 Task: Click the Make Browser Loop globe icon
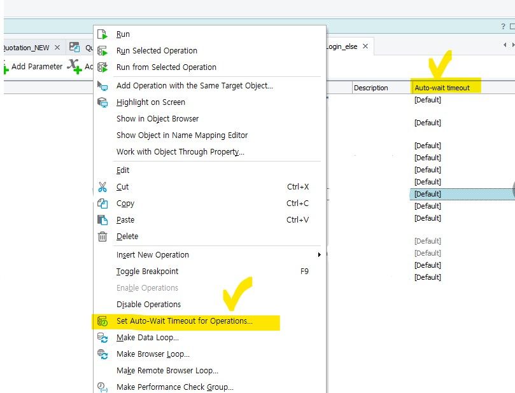pyautogui.click(x=102, y=354)
